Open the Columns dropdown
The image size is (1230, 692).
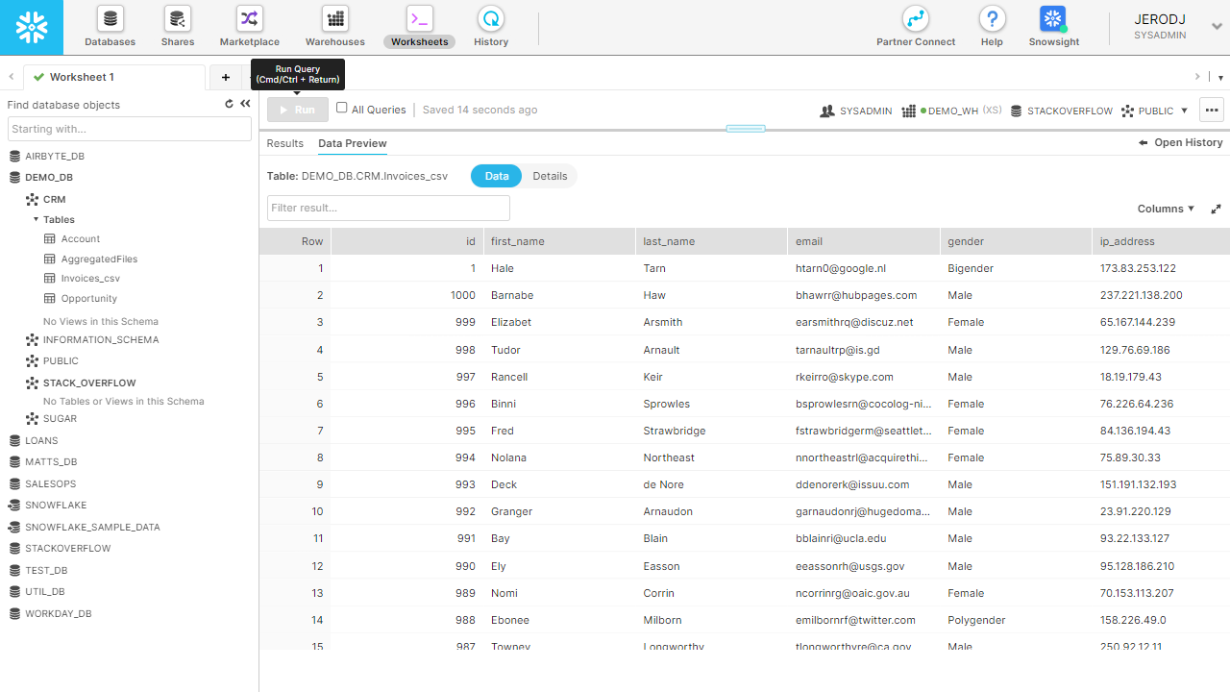[1166, 209]
